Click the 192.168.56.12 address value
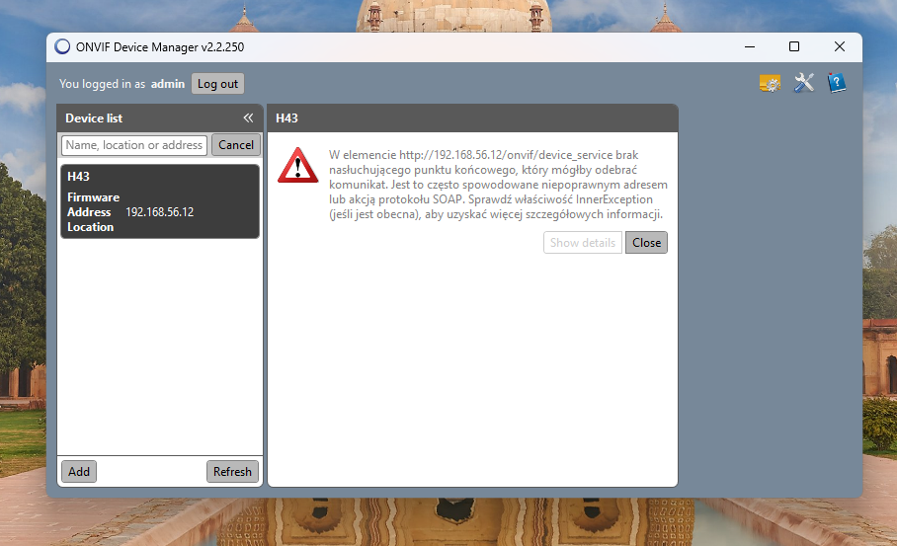 coord(160,212)
